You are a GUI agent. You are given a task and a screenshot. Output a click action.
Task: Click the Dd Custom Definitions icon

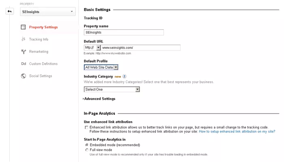(x=23, y=64)
